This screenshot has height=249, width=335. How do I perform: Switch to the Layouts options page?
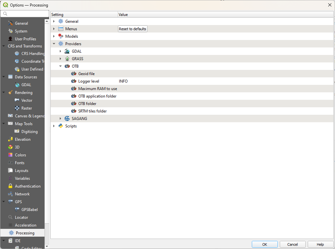tap(21, 171)
